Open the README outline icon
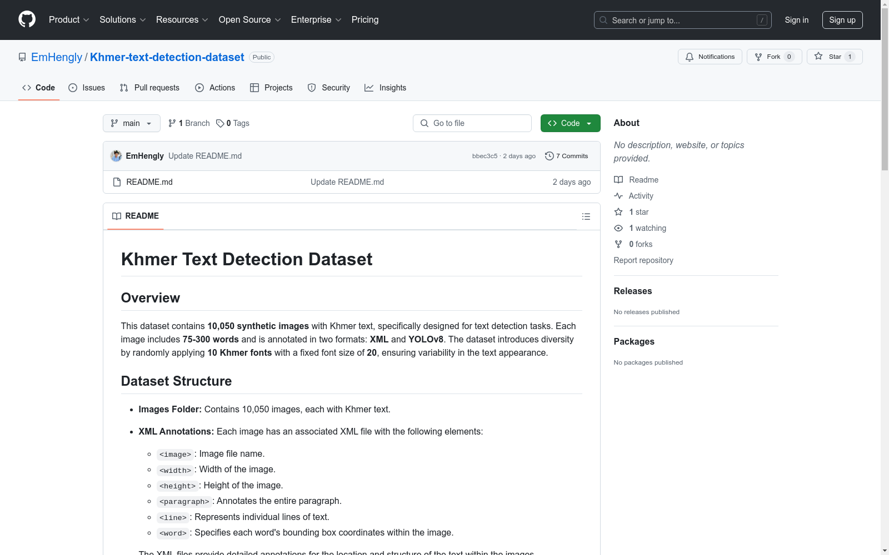This screenshot has height=555, width=889. pos(586,216)
